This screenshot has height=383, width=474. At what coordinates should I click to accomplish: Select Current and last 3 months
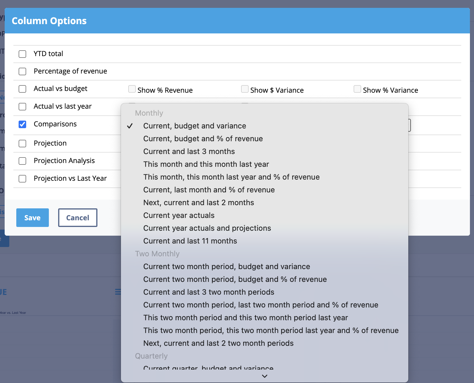pos(189,151)
